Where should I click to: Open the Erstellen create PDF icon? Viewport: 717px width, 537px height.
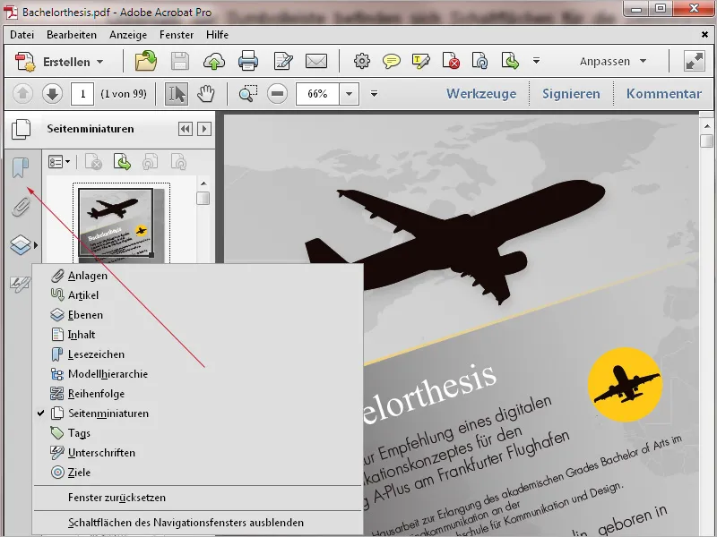pos(25,61)
